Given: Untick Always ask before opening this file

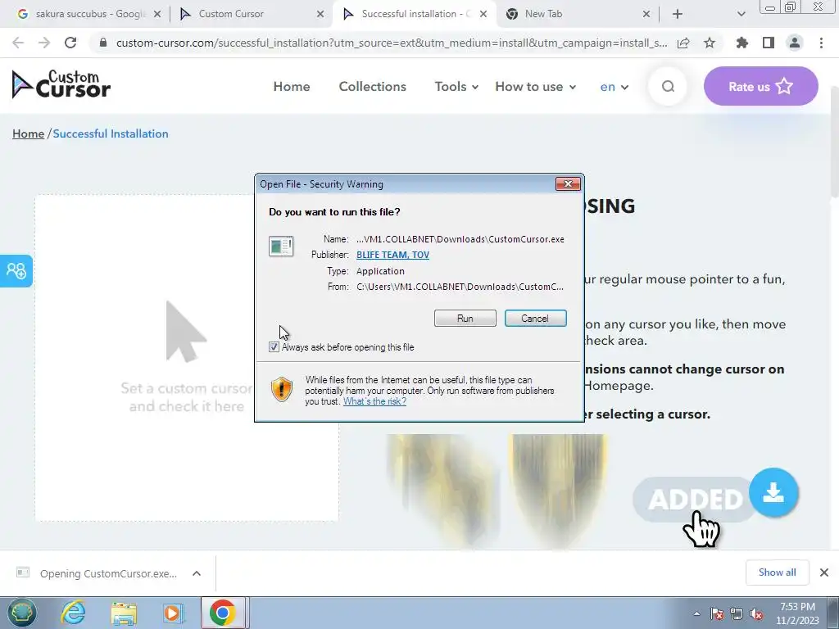Looking at the screenshot, I should (274, 347).
